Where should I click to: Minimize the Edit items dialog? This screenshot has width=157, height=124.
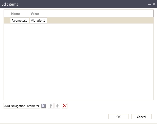[149, 4]
